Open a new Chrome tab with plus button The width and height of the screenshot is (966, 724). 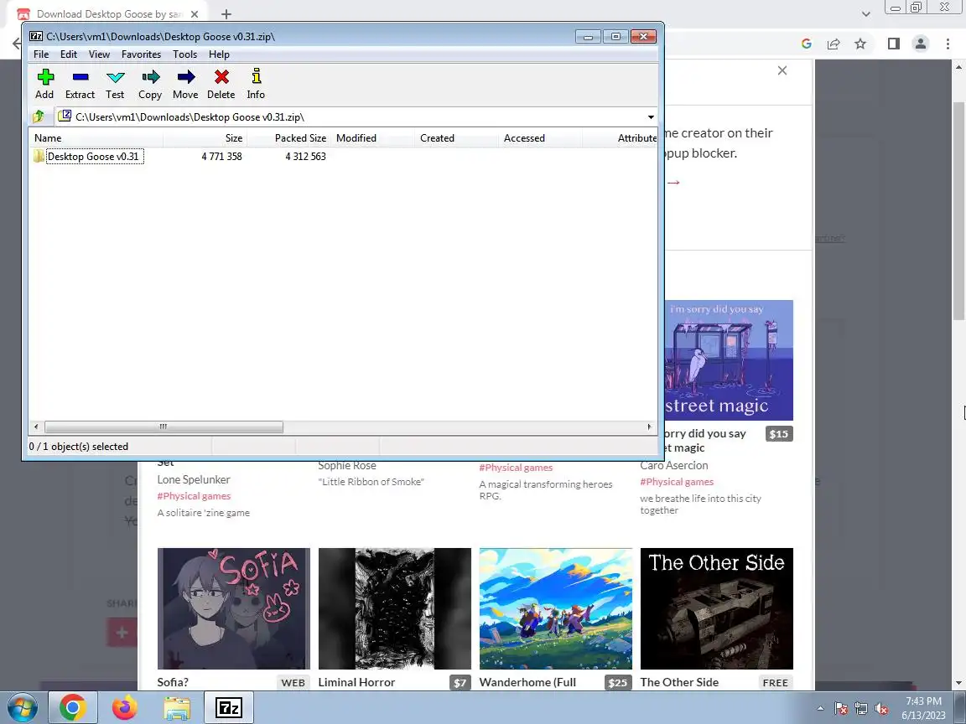coord(226,13)
